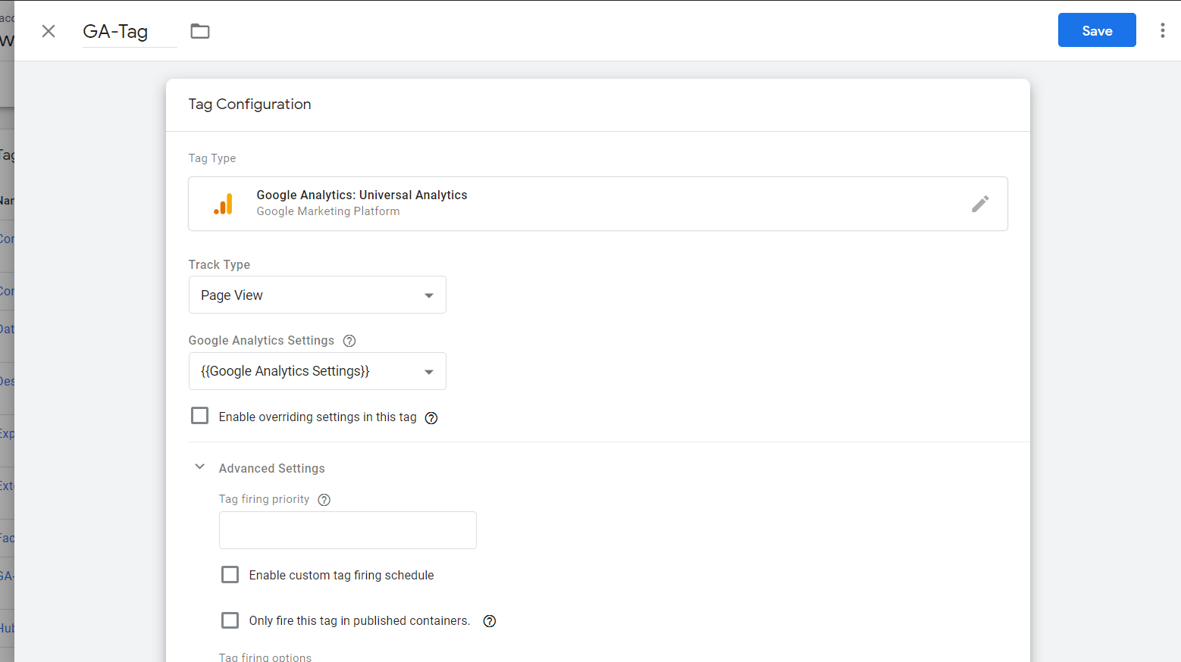Enable overriding settings in this tag checkbox
This screenshot has width=1181, height=662.
click(200, 416)
